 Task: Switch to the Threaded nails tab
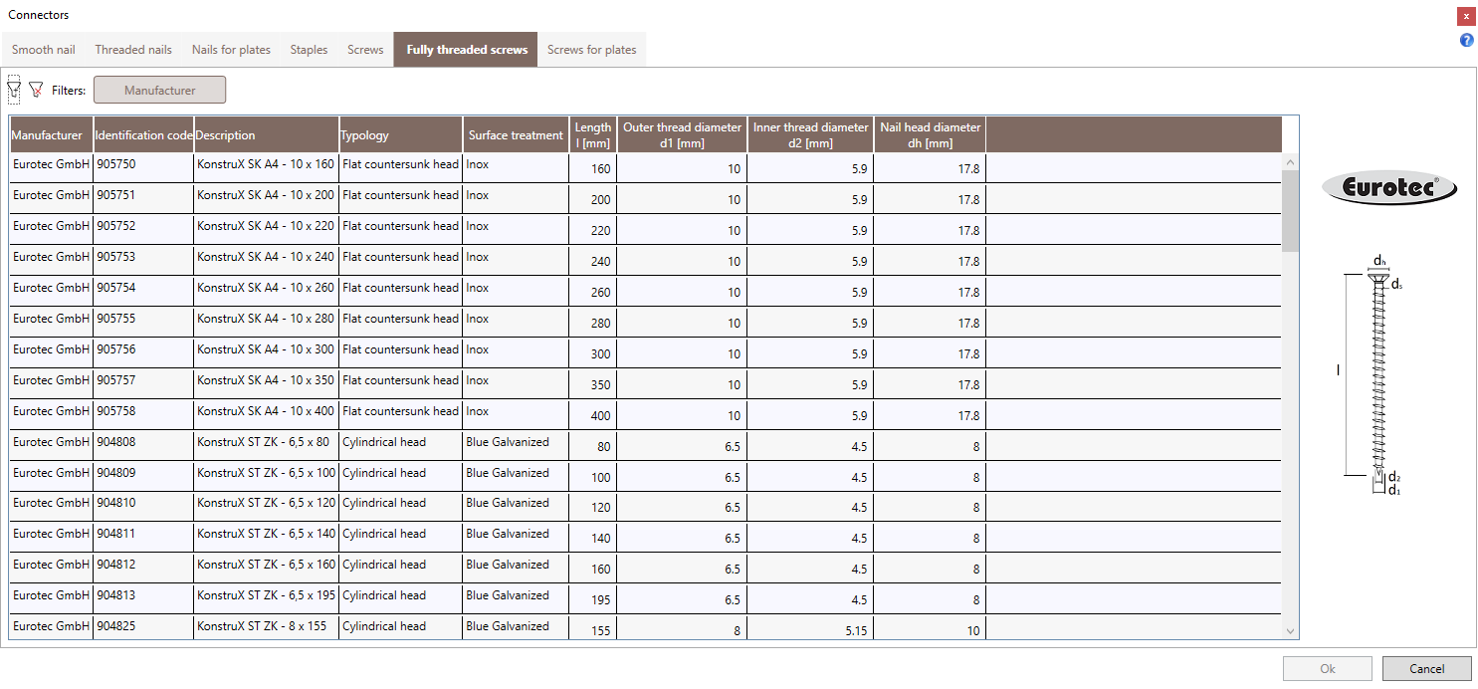click(x=133, y=50)
